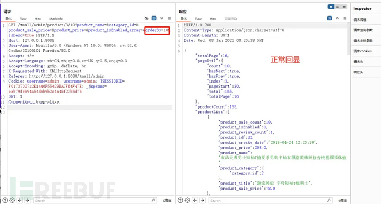The image size is (381, 204).
Task: Click the Content-Type response header
Action: [234, 30]
